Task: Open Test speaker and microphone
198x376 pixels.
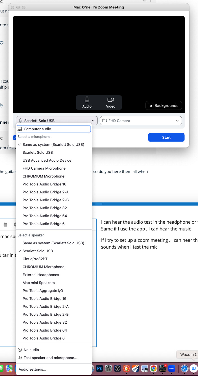Action: click(x=54, y=358)
